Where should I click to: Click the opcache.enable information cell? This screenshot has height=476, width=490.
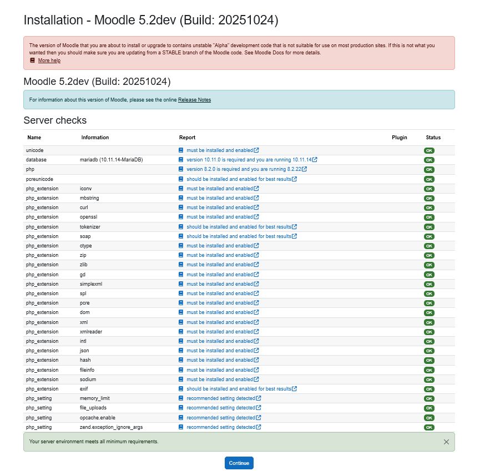point(98,418)
